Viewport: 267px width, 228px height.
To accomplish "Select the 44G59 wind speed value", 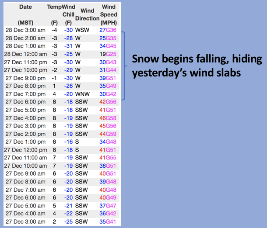I will point(109,133).
